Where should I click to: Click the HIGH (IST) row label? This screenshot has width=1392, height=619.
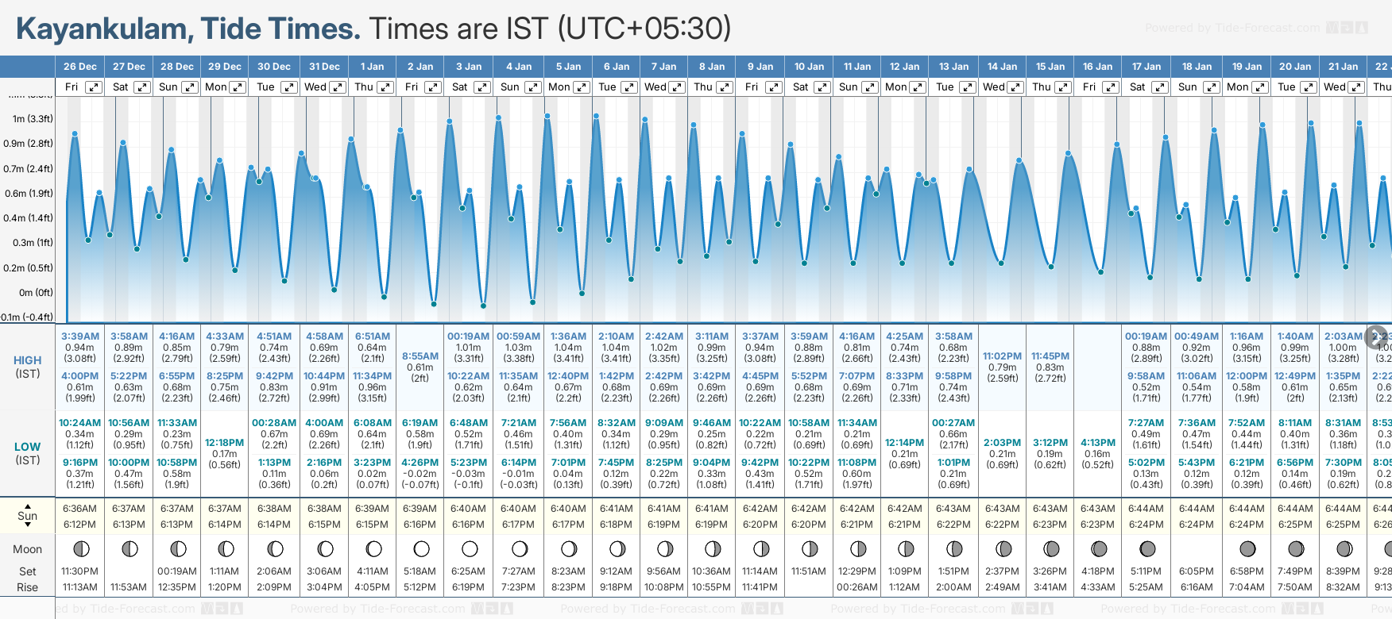click(x=28, y=367)
